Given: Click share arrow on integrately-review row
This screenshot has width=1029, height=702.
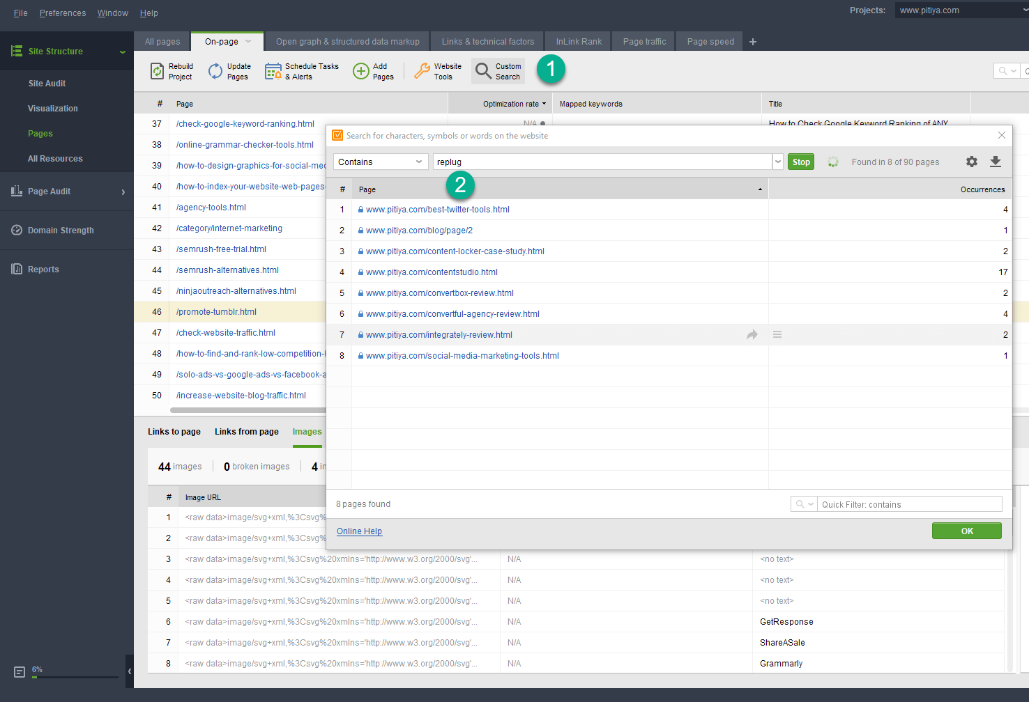Looking at the screenshot, I should [x=752, y=335].
